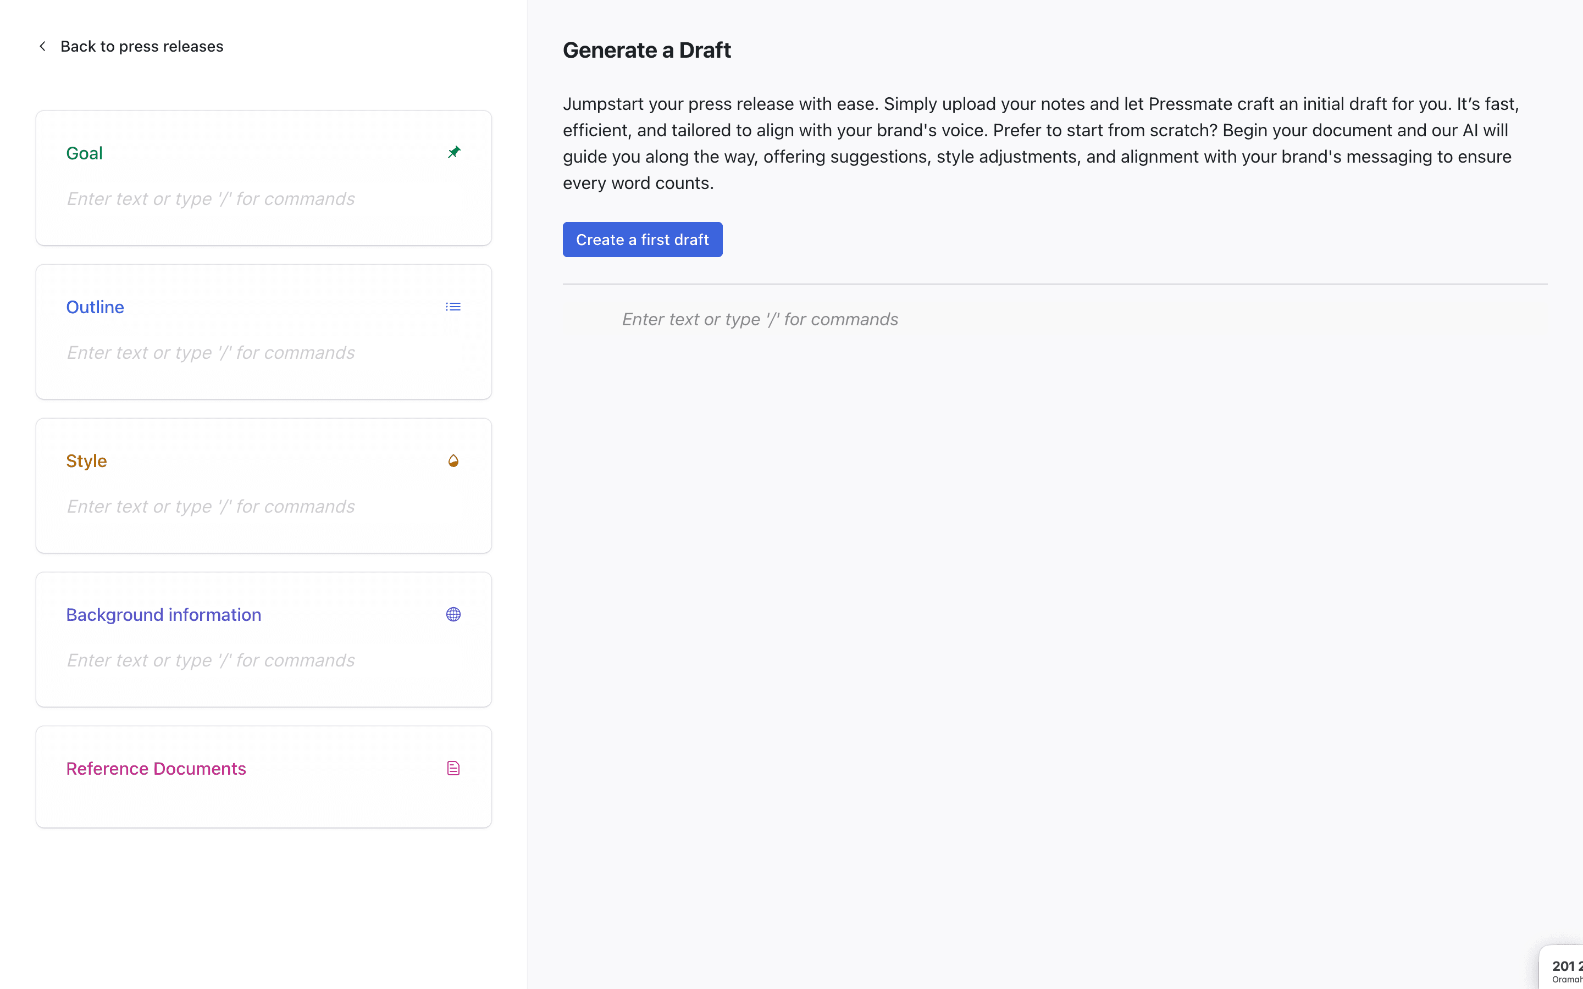Click the Generate a Draft title
The width and height of the screenshot is (1583, 989).
coord(646,51)
